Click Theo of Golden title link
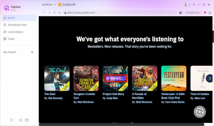214x126 pixels. point(200,94)
